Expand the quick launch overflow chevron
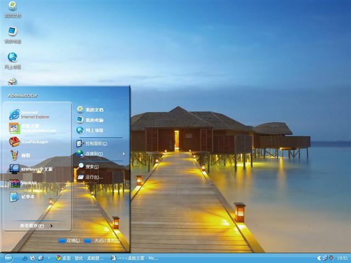 coord(49,258)
